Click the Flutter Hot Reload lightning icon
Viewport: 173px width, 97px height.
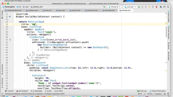point(149,7)
